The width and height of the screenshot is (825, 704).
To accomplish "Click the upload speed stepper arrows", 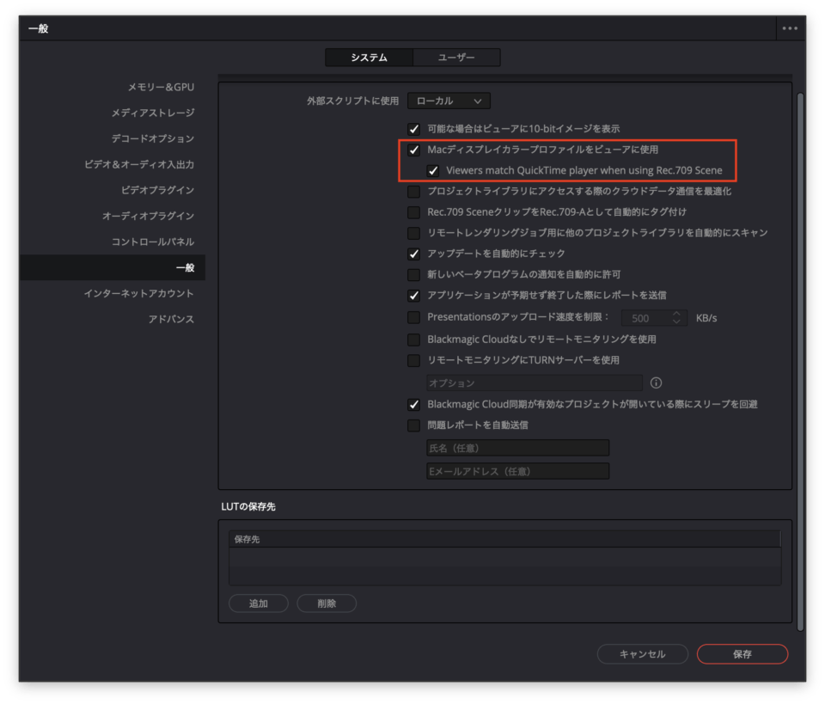I will [676, 318].
